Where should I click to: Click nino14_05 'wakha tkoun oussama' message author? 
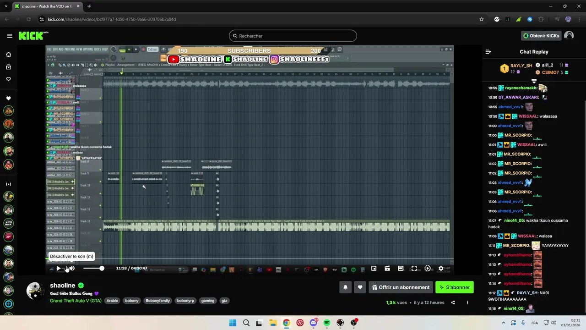(x=514, y=220)
